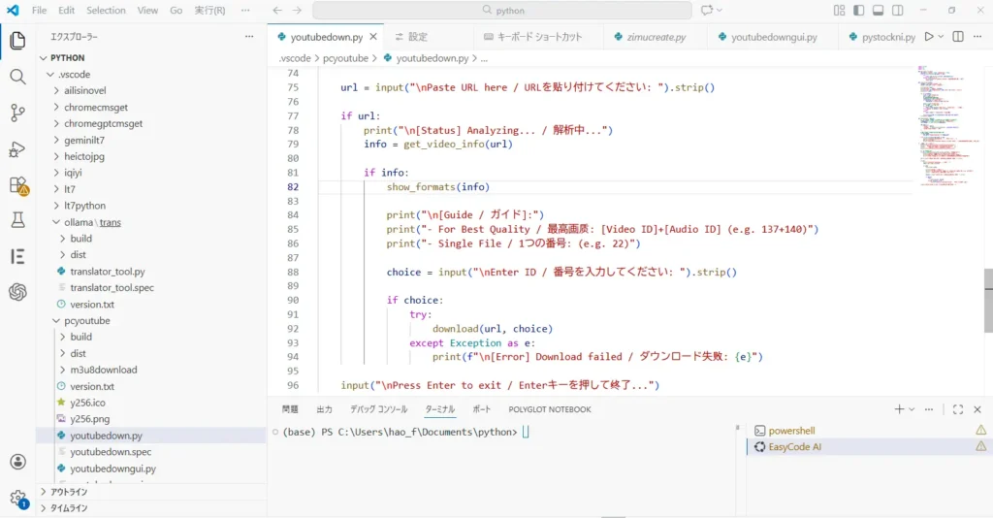The width and height of the screenshot is (993, 518).
Task: Expand the chromecmsget folder
Action: 151,107
